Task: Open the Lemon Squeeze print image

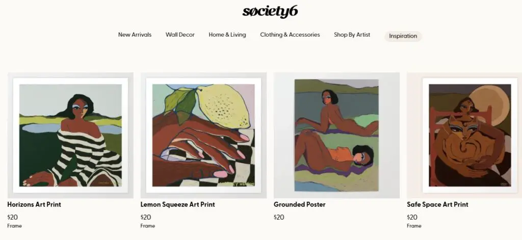Action: pyautogui.click(x=203, y=135)
